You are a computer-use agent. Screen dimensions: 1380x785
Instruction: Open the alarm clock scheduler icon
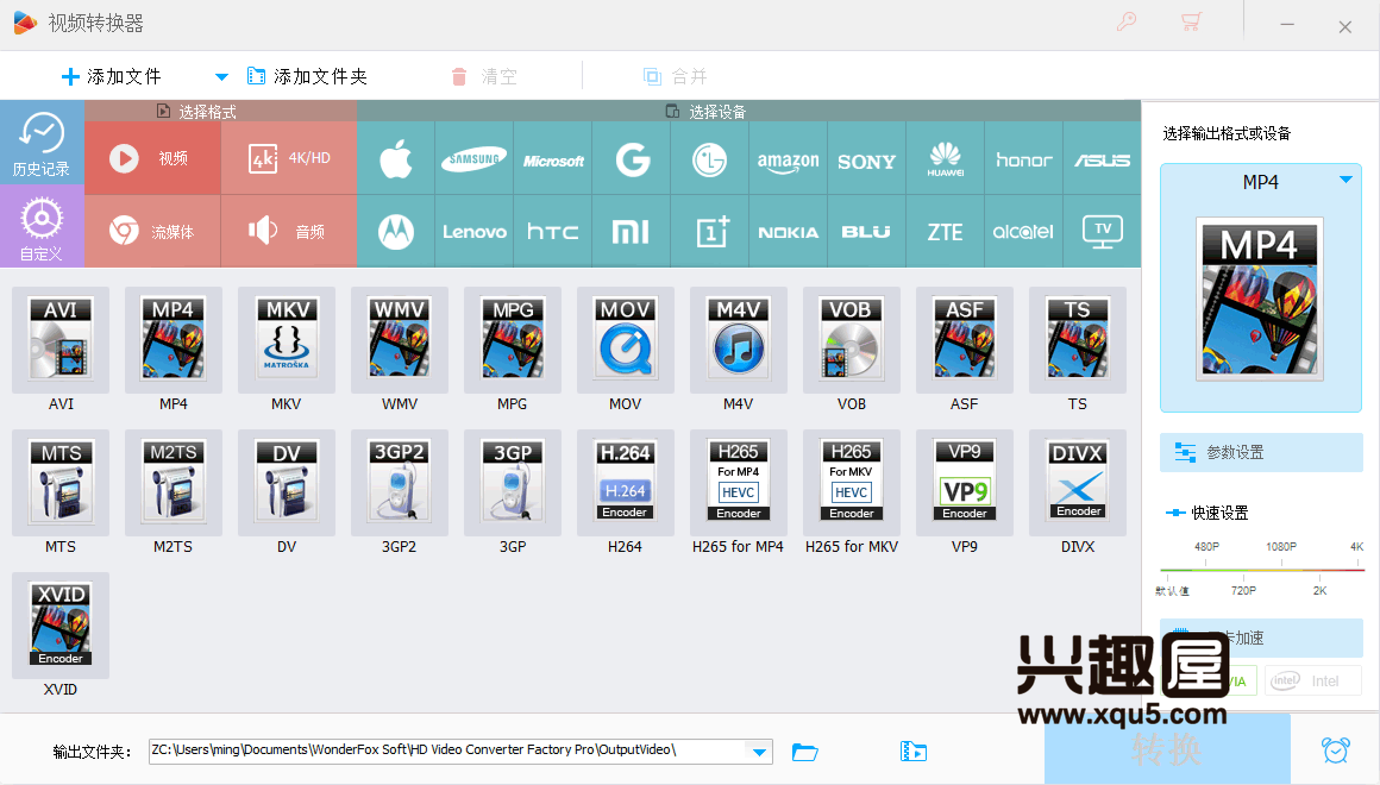[x=1335, y=751]
